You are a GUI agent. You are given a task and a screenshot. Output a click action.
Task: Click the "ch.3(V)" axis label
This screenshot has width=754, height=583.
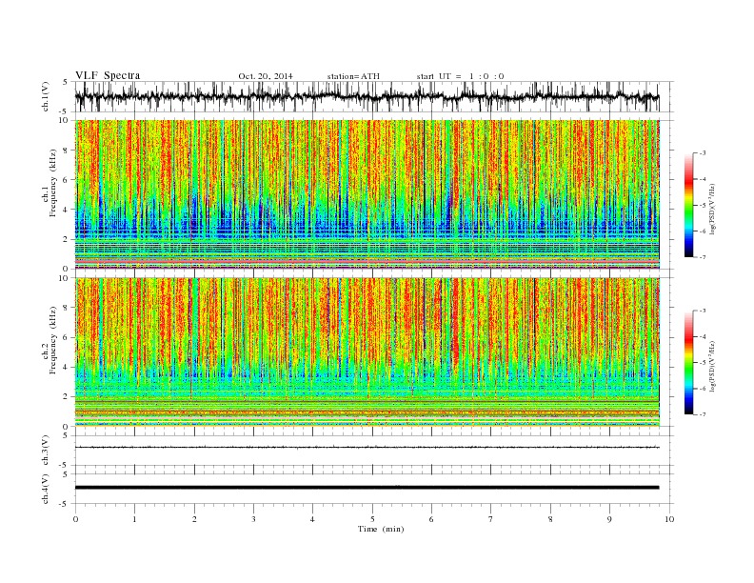coord(46,451)
